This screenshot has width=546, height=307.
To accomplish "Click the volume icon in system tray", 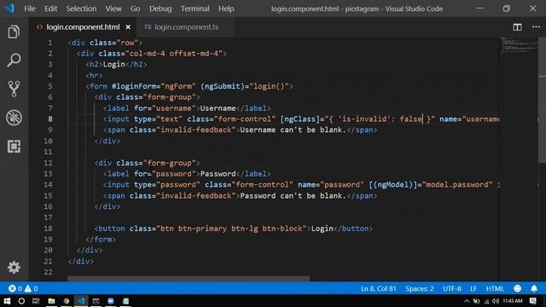I will (496, 301).
